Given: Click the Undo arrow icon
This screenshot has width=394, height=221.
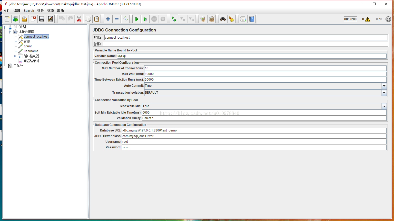Looking at the screenshot, I should 62,19.
